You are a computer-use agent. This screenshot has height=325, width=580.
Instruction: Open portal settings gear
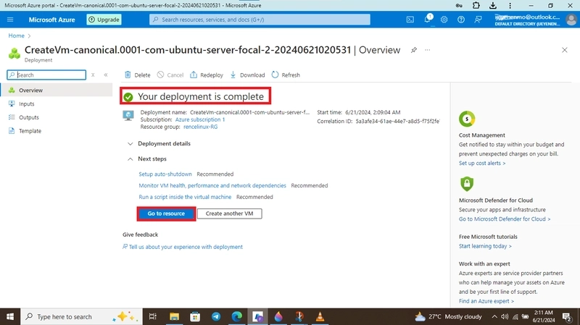(x=444, y=20)
